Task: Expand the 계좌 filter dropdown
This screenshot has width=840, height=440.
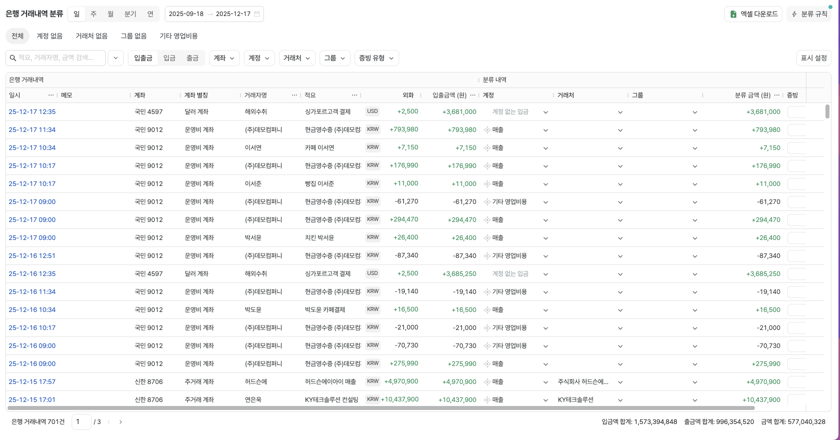Action: (224, 58)
